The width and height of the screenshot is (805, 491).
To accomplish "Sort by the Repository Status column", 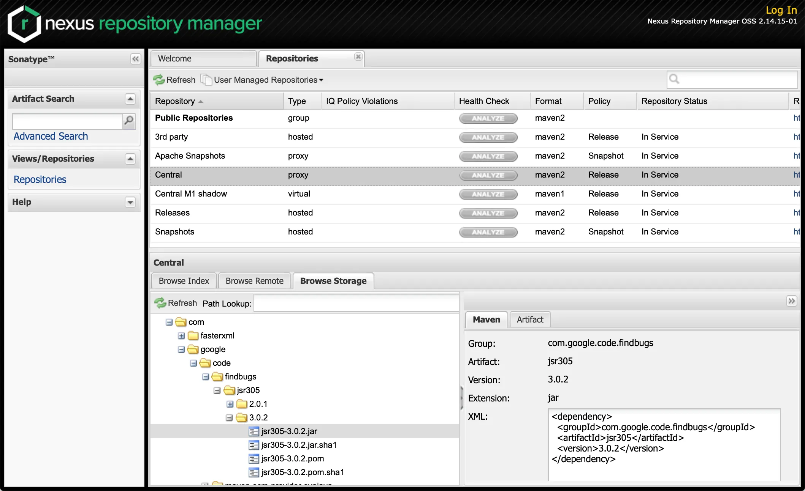I will point(713,101).
